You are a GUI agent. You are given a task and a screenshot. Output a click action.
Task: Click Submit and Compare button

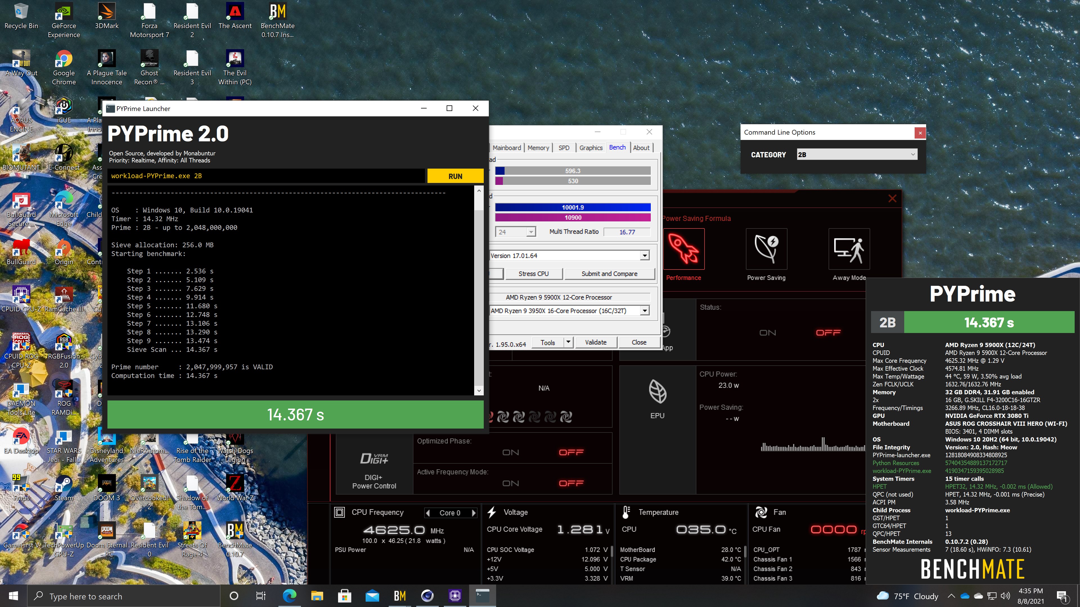click(609, 273)
